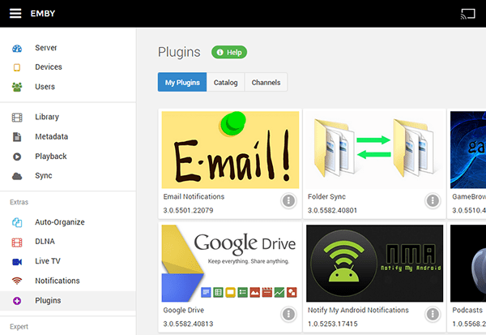Go to Users in sidebar
Image resolution: width=486 pixels, height=335 pixels.
(x=68, y=87)
